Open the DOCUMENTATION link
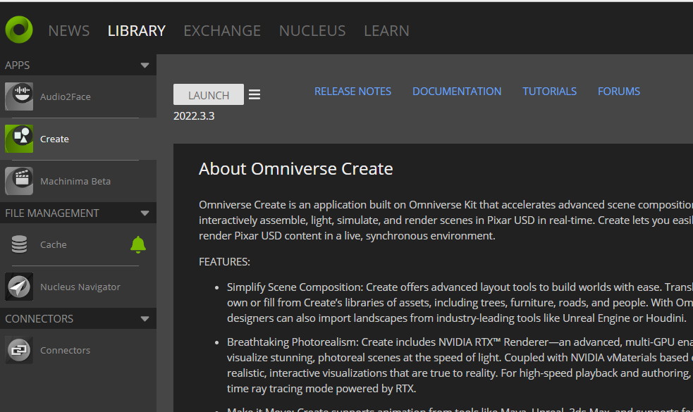The image size is (693, 412). pos(457,92)
